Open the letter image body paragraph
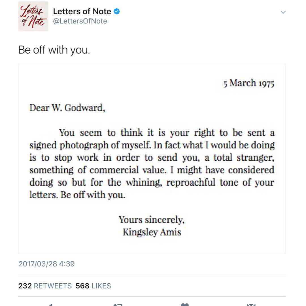Viewport: 306px width, 306px height. 152,164
